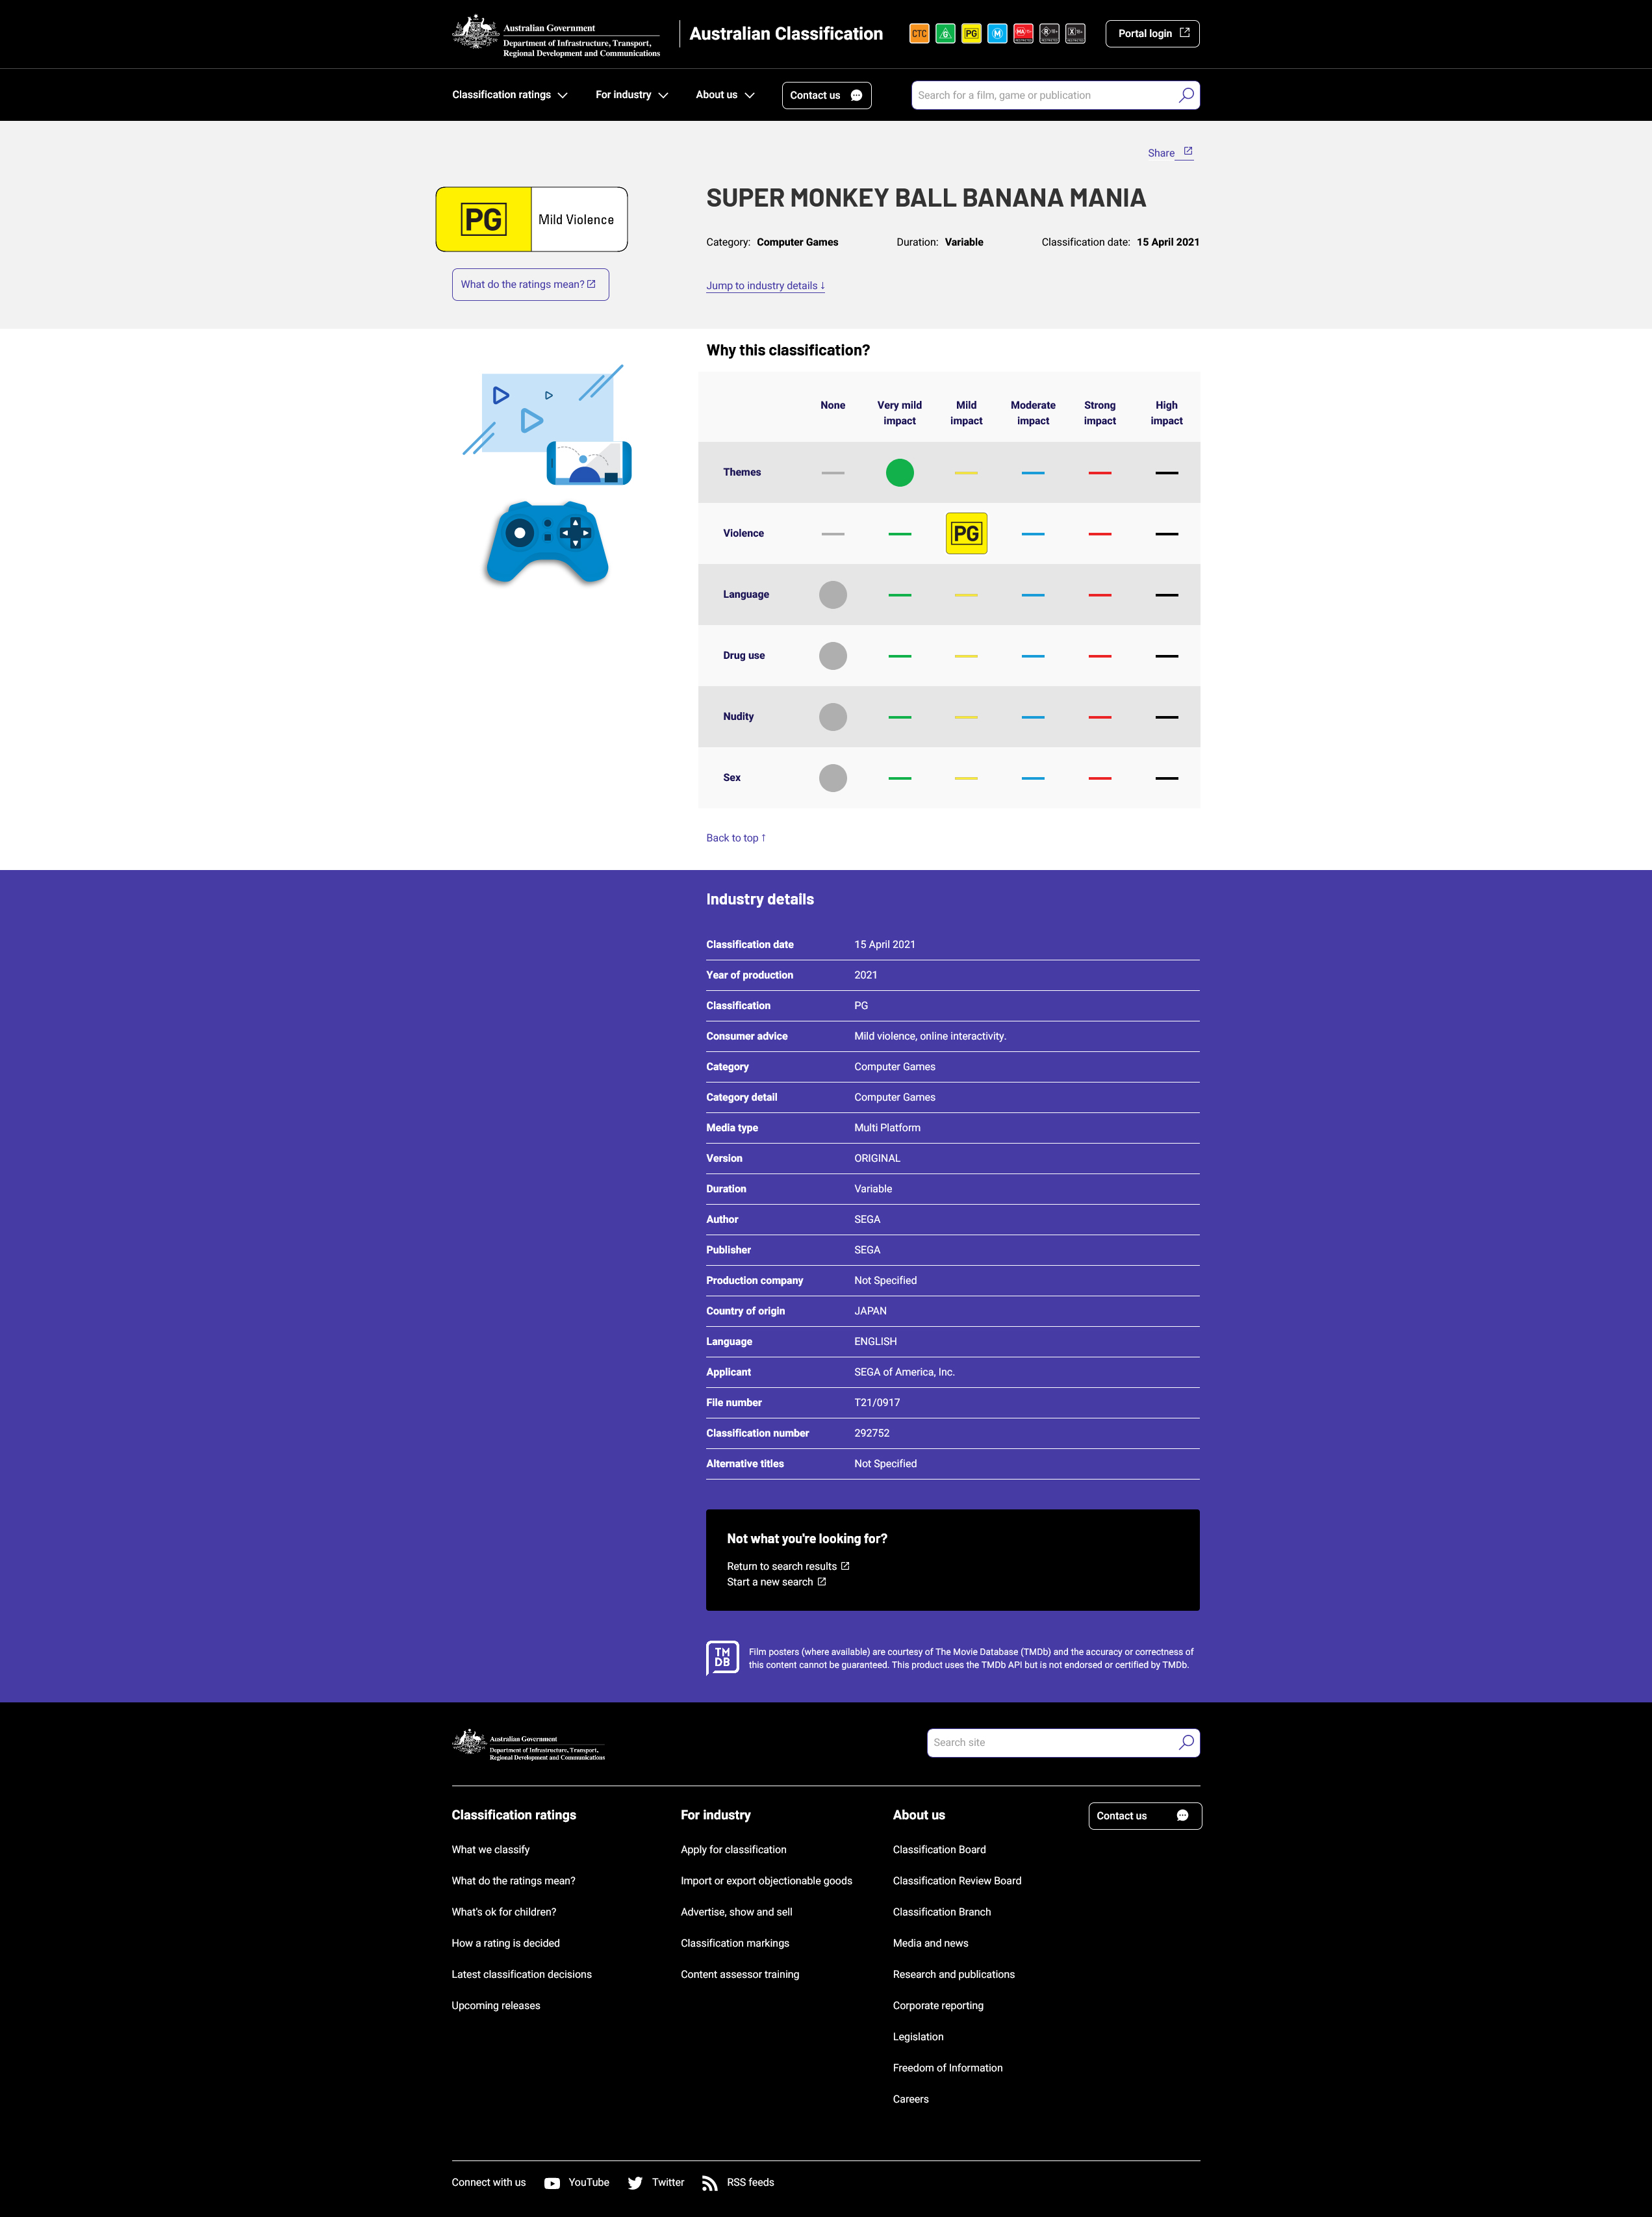Open the Careers link
The image size is (1652, 2217).
[911, 2099]
